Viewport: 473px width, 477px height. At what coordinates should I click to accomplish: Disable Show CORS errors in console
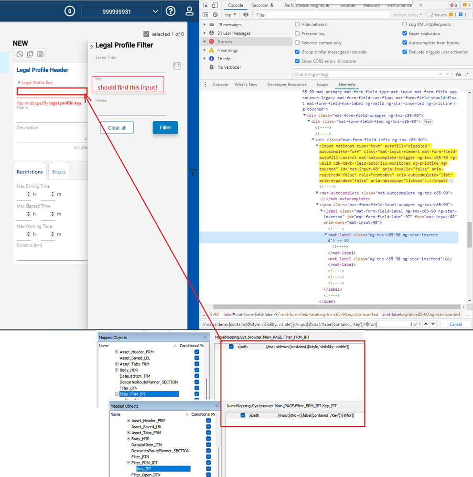click(297, 61)
